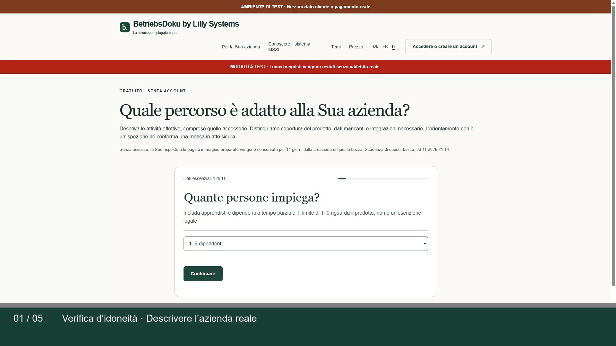616x346 pixels.
Task: Click the 'Dati essenziali 1 di 11' text
Action: (x=204, y=178)
